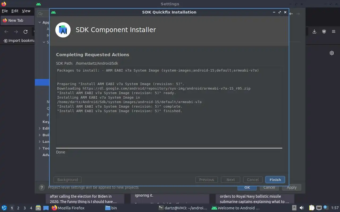Click Completing Requested Actions heading
Screen dimensions: 340x212
click(92, 55)
